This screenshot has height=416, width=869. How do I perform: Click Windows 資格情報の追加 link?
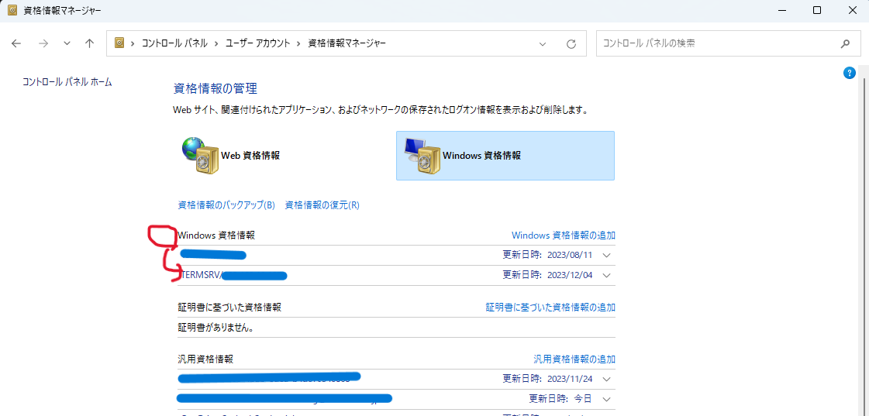coord(563,236)
